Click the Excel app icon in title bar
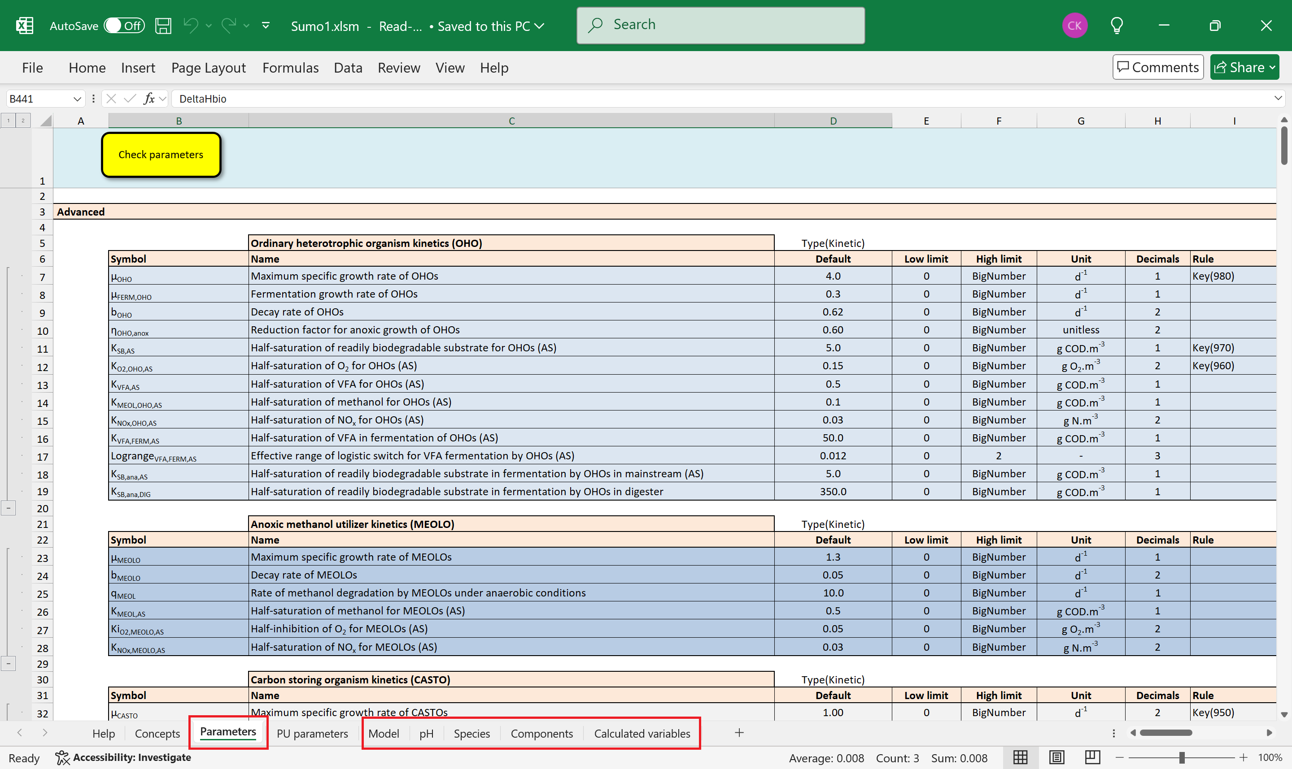This screenshot has width=1292, height=769. 24,26
